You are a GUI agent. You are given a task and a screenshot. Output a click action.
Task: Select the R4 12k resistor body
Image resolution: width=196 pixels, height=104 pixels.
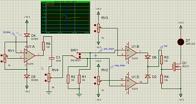point(162,79)
